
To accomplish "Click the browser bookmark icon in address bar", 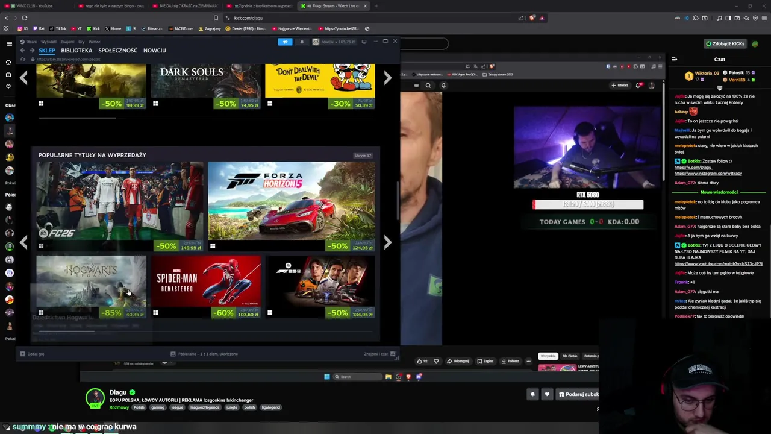I will click(x=216, y=18).
